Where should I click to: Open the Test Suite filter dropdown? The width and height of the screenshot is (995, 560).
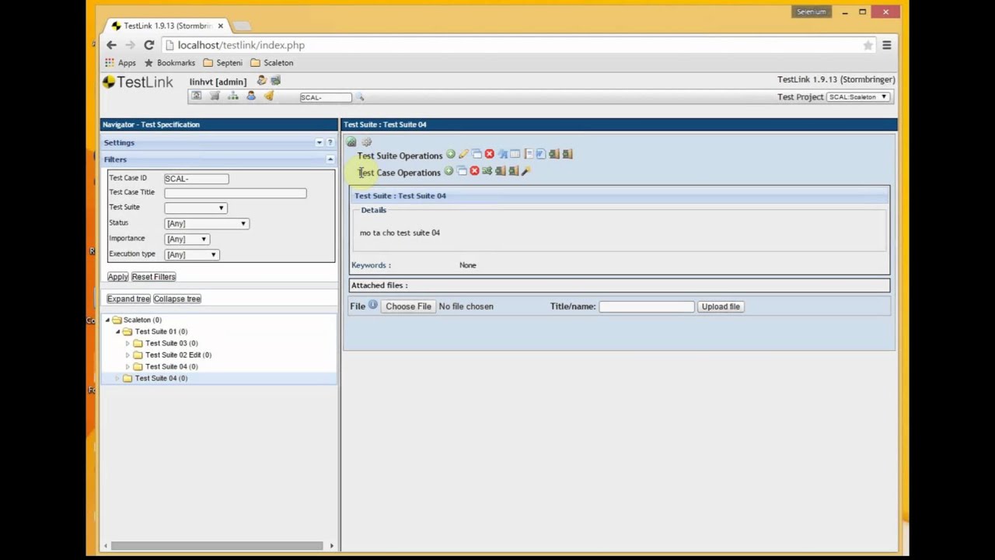(195, 208)
